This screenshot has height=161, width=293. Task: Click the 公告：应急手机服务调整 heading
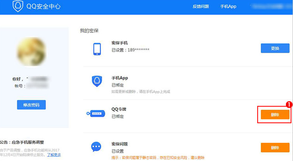tap(22, 142)
